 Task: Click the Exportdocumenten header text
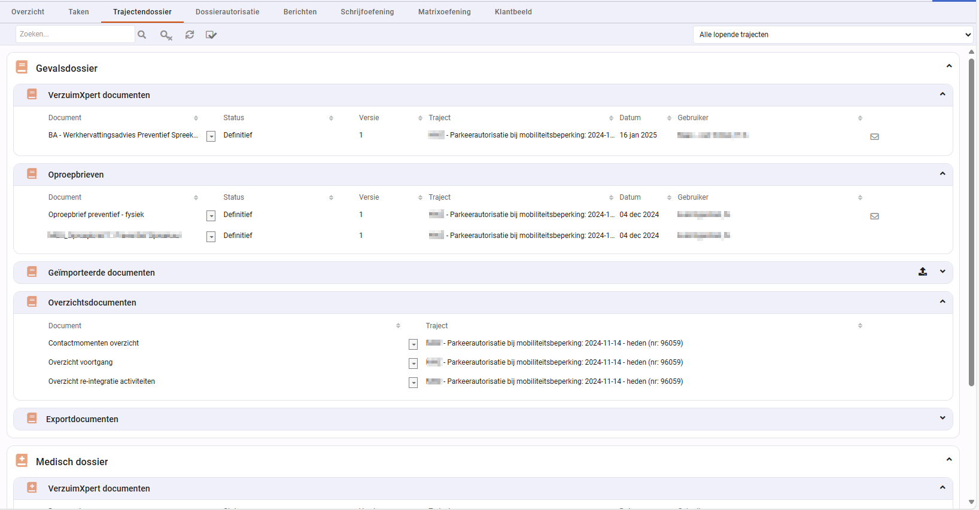click(x=82, y=419)
